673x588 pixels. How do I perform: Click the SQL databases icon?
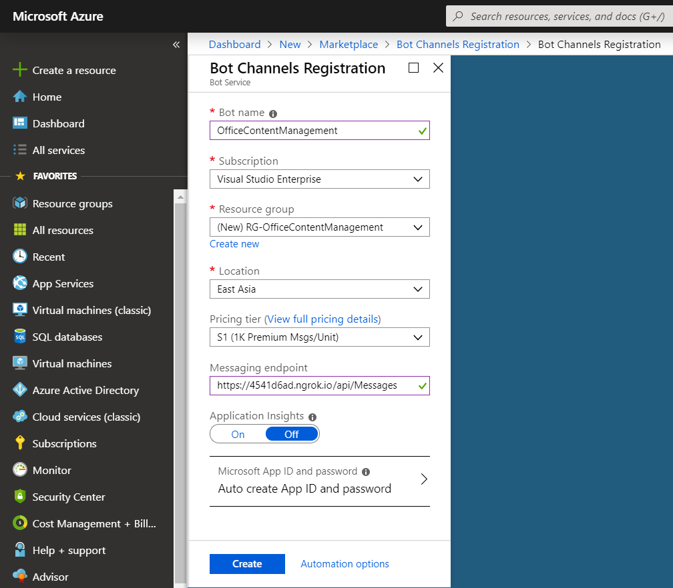20,337
